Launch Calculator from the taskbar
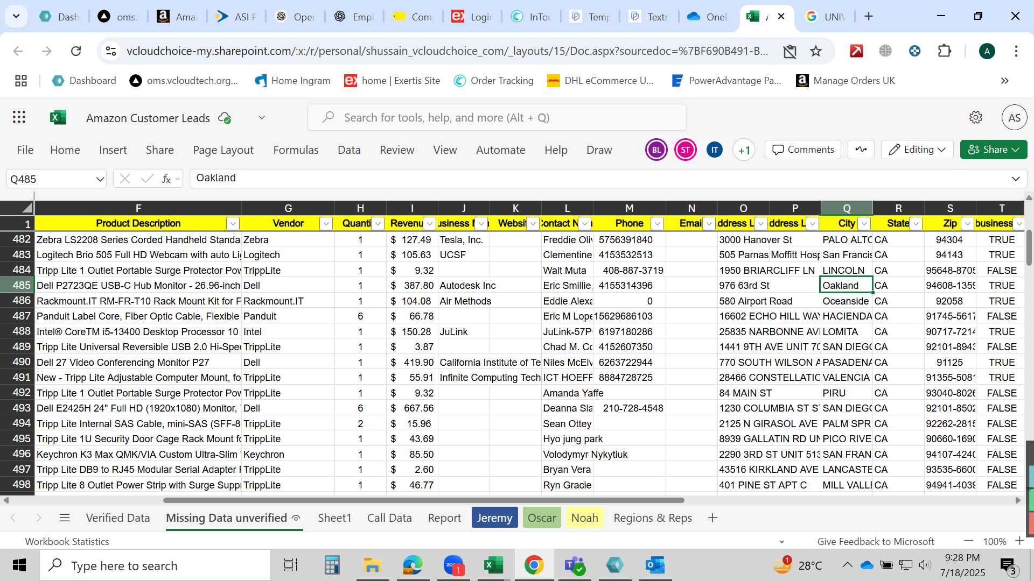Screen dimensions: 1034x581 coord(332,565)
